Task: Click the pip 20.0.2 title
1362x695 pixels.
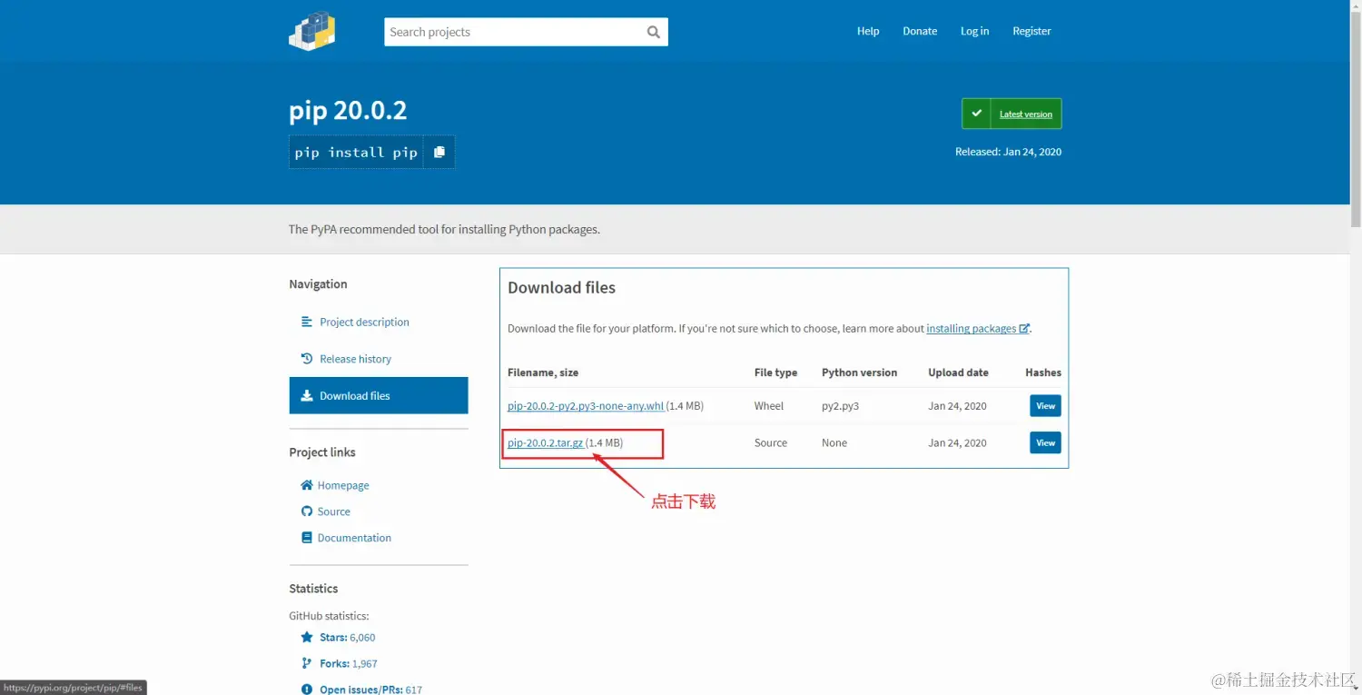Action: [348, 111]
